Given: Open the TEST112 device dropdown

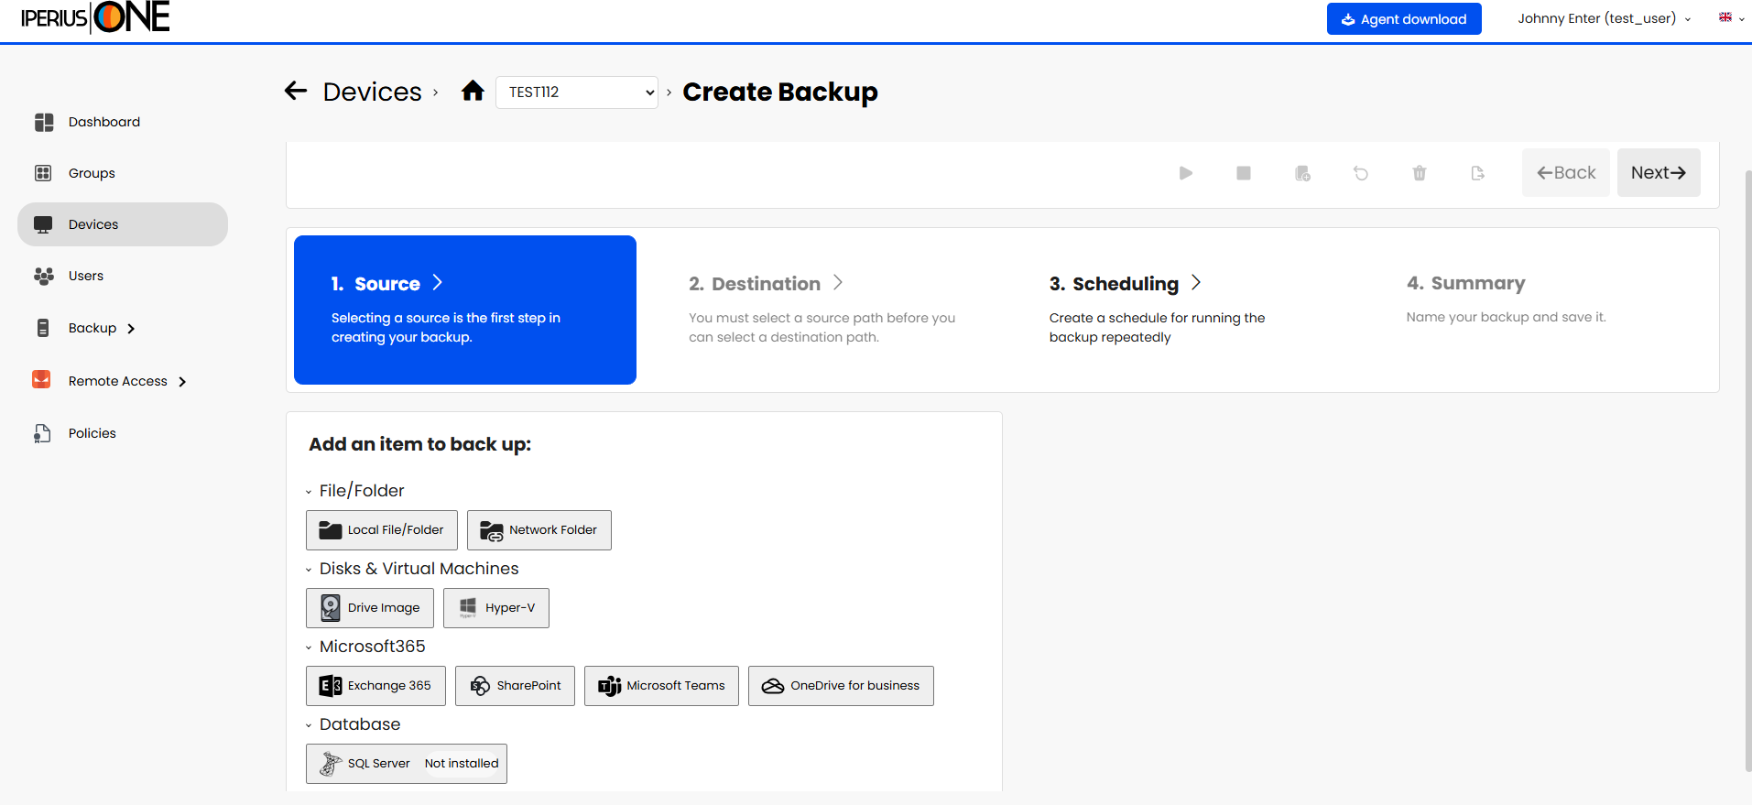Looking at the screenshot, I should tap(576, 92).
